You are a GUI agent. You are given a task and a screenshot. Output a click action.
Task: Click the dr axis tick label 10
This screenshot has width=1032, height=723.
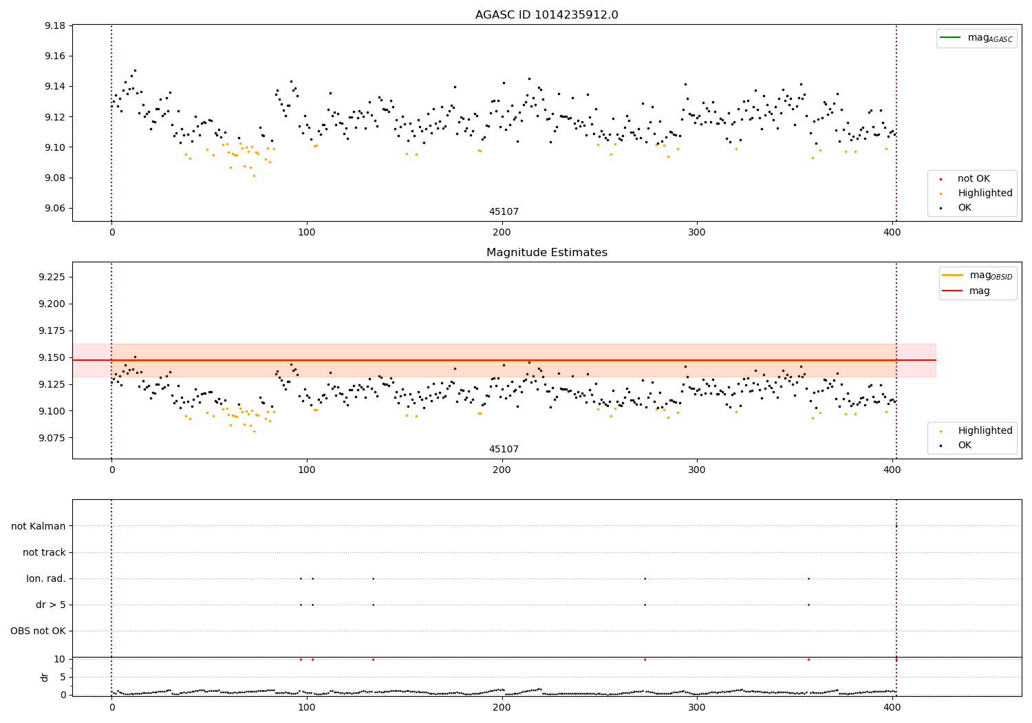click(x=60, y=660)
